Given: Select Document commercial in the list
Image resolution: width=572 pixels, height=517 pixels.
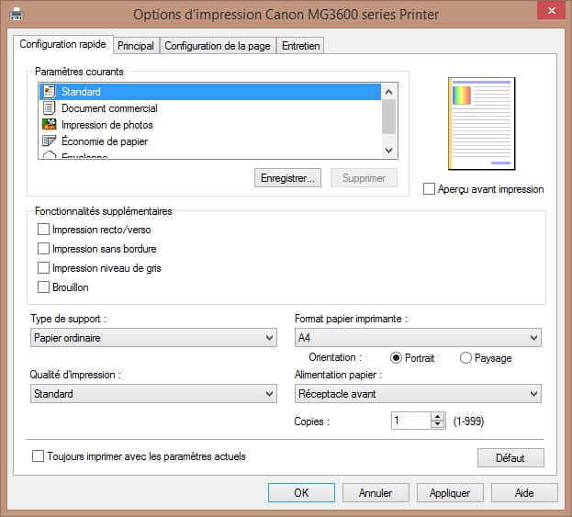Looking at the screenshot, I should [209, 108].
